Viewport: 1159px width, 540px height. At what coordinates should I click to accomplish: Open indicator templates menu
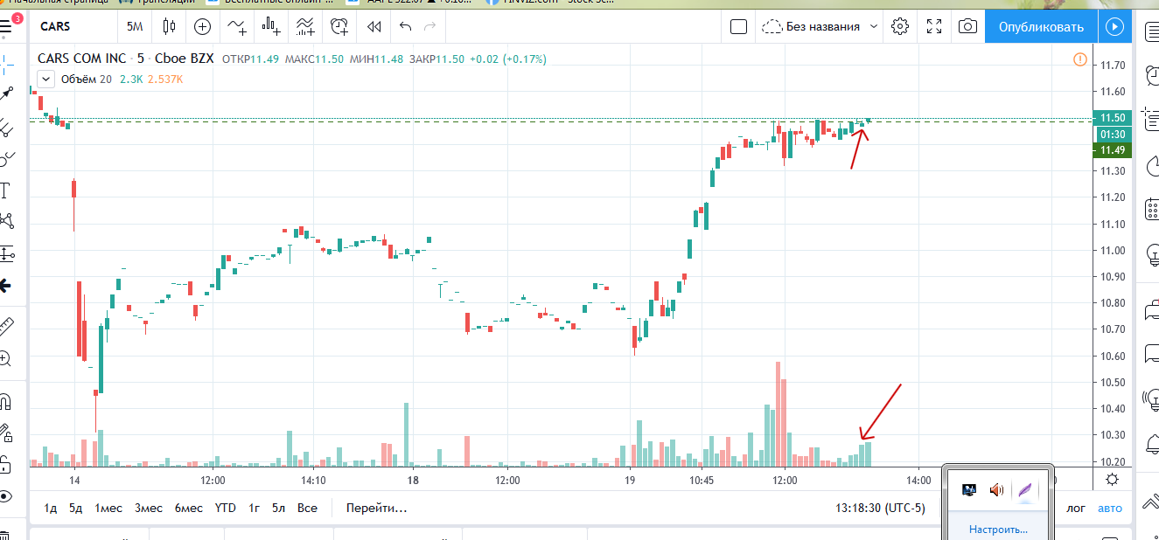[x=306, y=26]
